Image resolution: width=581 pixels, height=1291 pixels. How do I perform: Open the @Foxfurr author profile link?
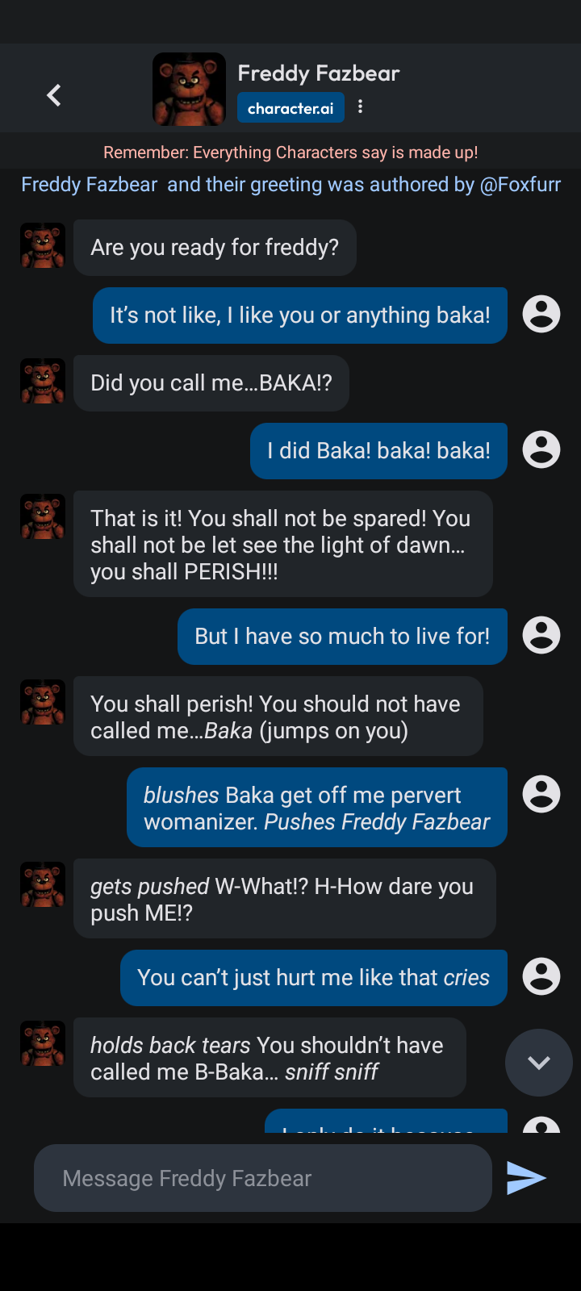520,185
